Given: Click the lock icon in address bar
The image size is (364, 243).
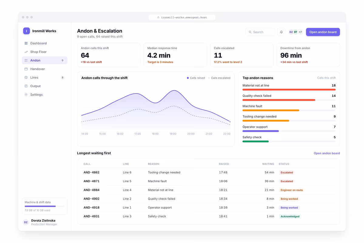Looking at the screenshot, I should click(x=158, y=17).
